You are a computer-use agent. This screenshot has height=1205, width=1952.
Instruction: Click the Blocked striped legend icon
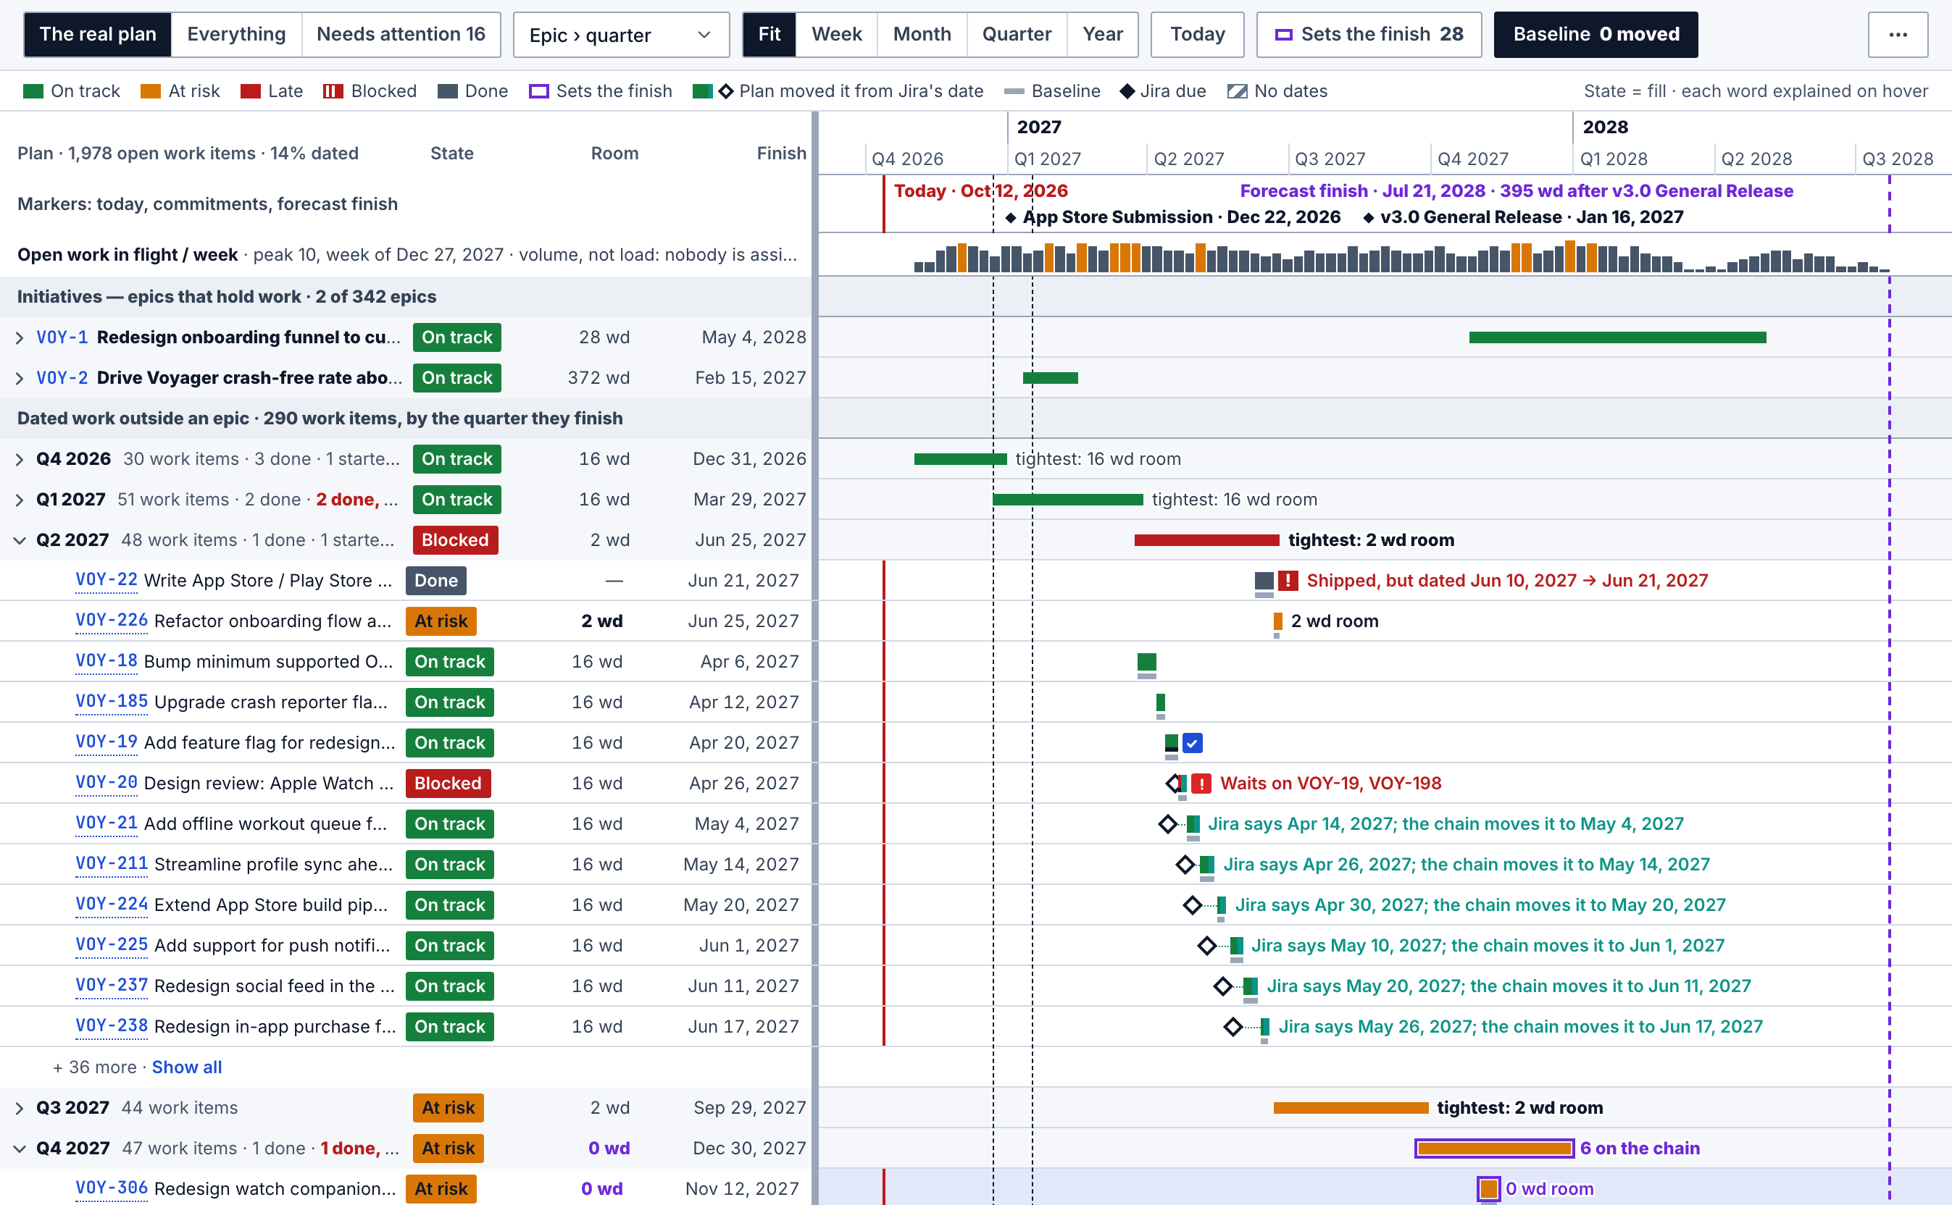pos(333,91)
